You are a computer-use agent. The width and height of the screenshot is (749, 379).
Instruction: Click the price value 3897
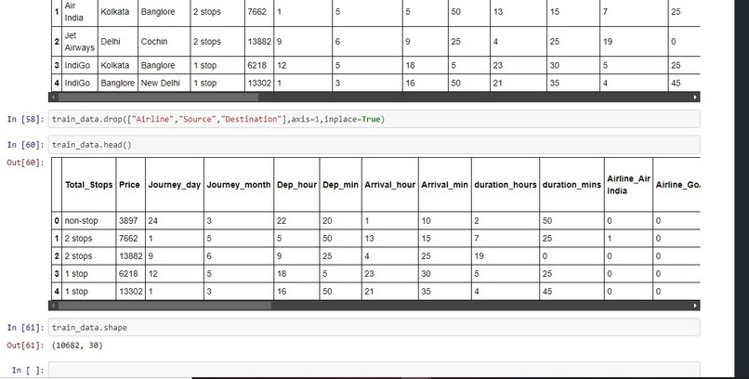(128, 220)
